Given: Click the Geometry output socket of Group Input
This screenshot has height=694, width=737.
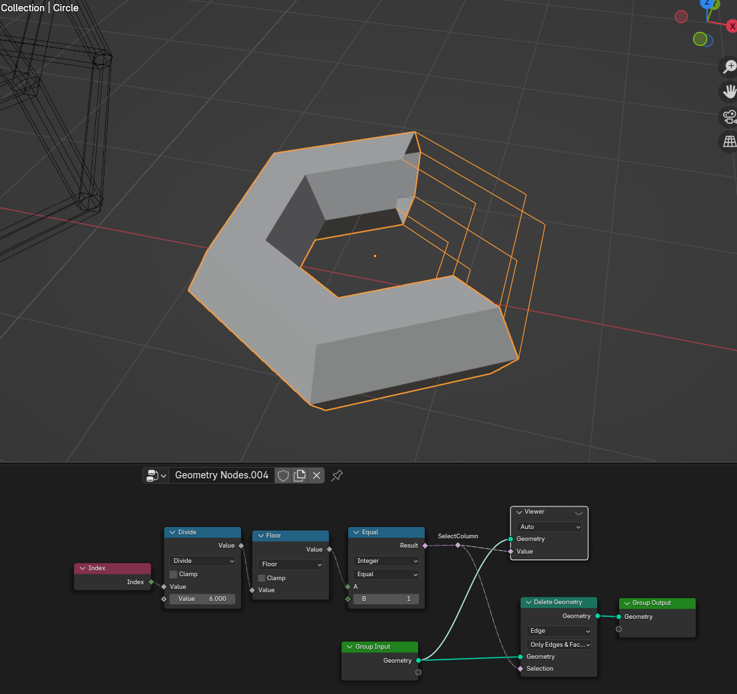Looking at the screenshot, I should coord(418,661).
